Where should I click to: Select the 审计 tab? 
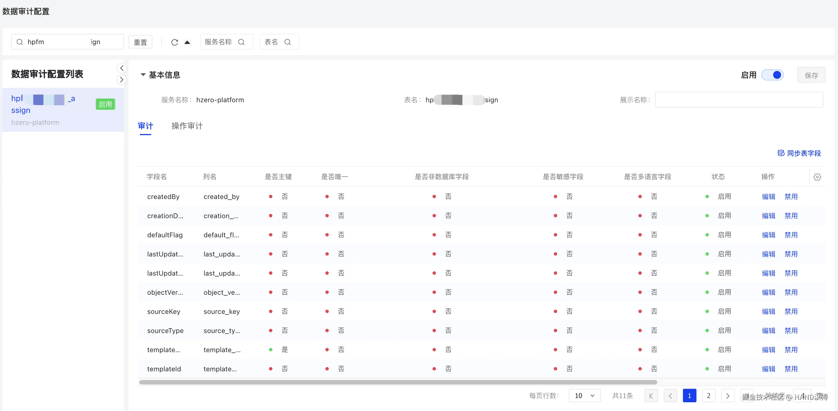(x=145, y=126)
